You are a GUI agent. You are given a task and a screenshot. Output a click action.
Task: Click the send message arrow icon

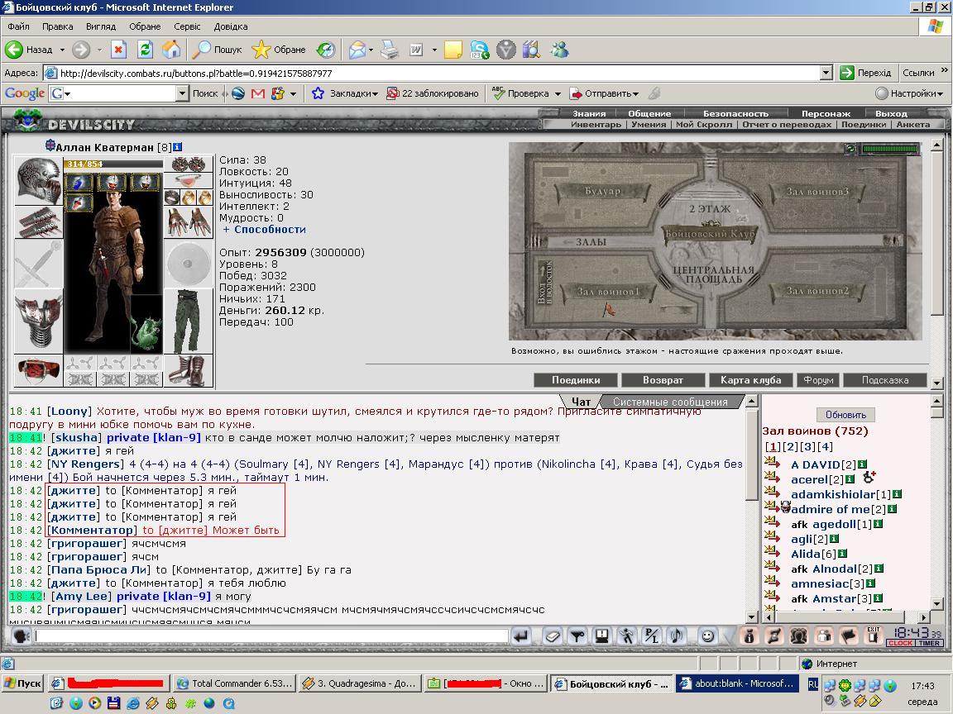coord(520,635)
